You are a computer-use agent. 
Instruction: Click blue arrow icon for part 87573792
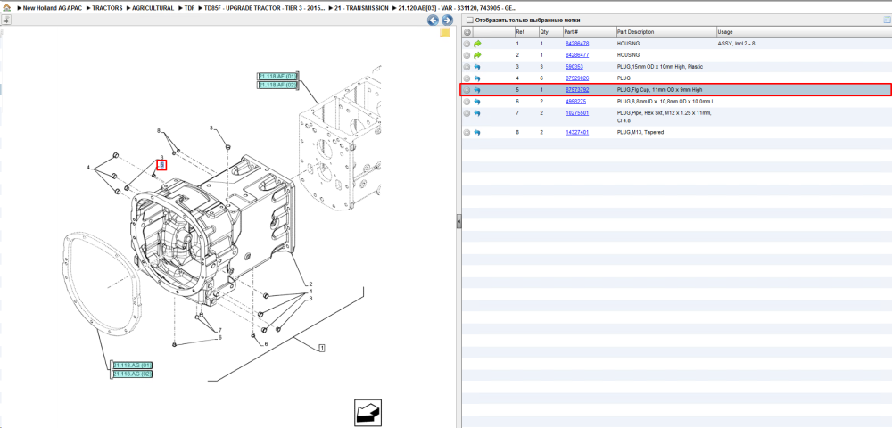477,90
